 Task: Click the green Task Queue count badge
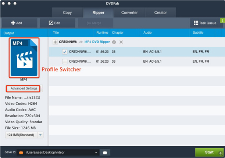pyautogui.click(x=222, y=21)
